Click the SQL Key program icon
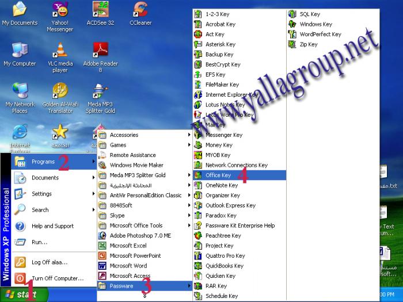This screenshot has height=302, width=403. (x=292, y=14)
